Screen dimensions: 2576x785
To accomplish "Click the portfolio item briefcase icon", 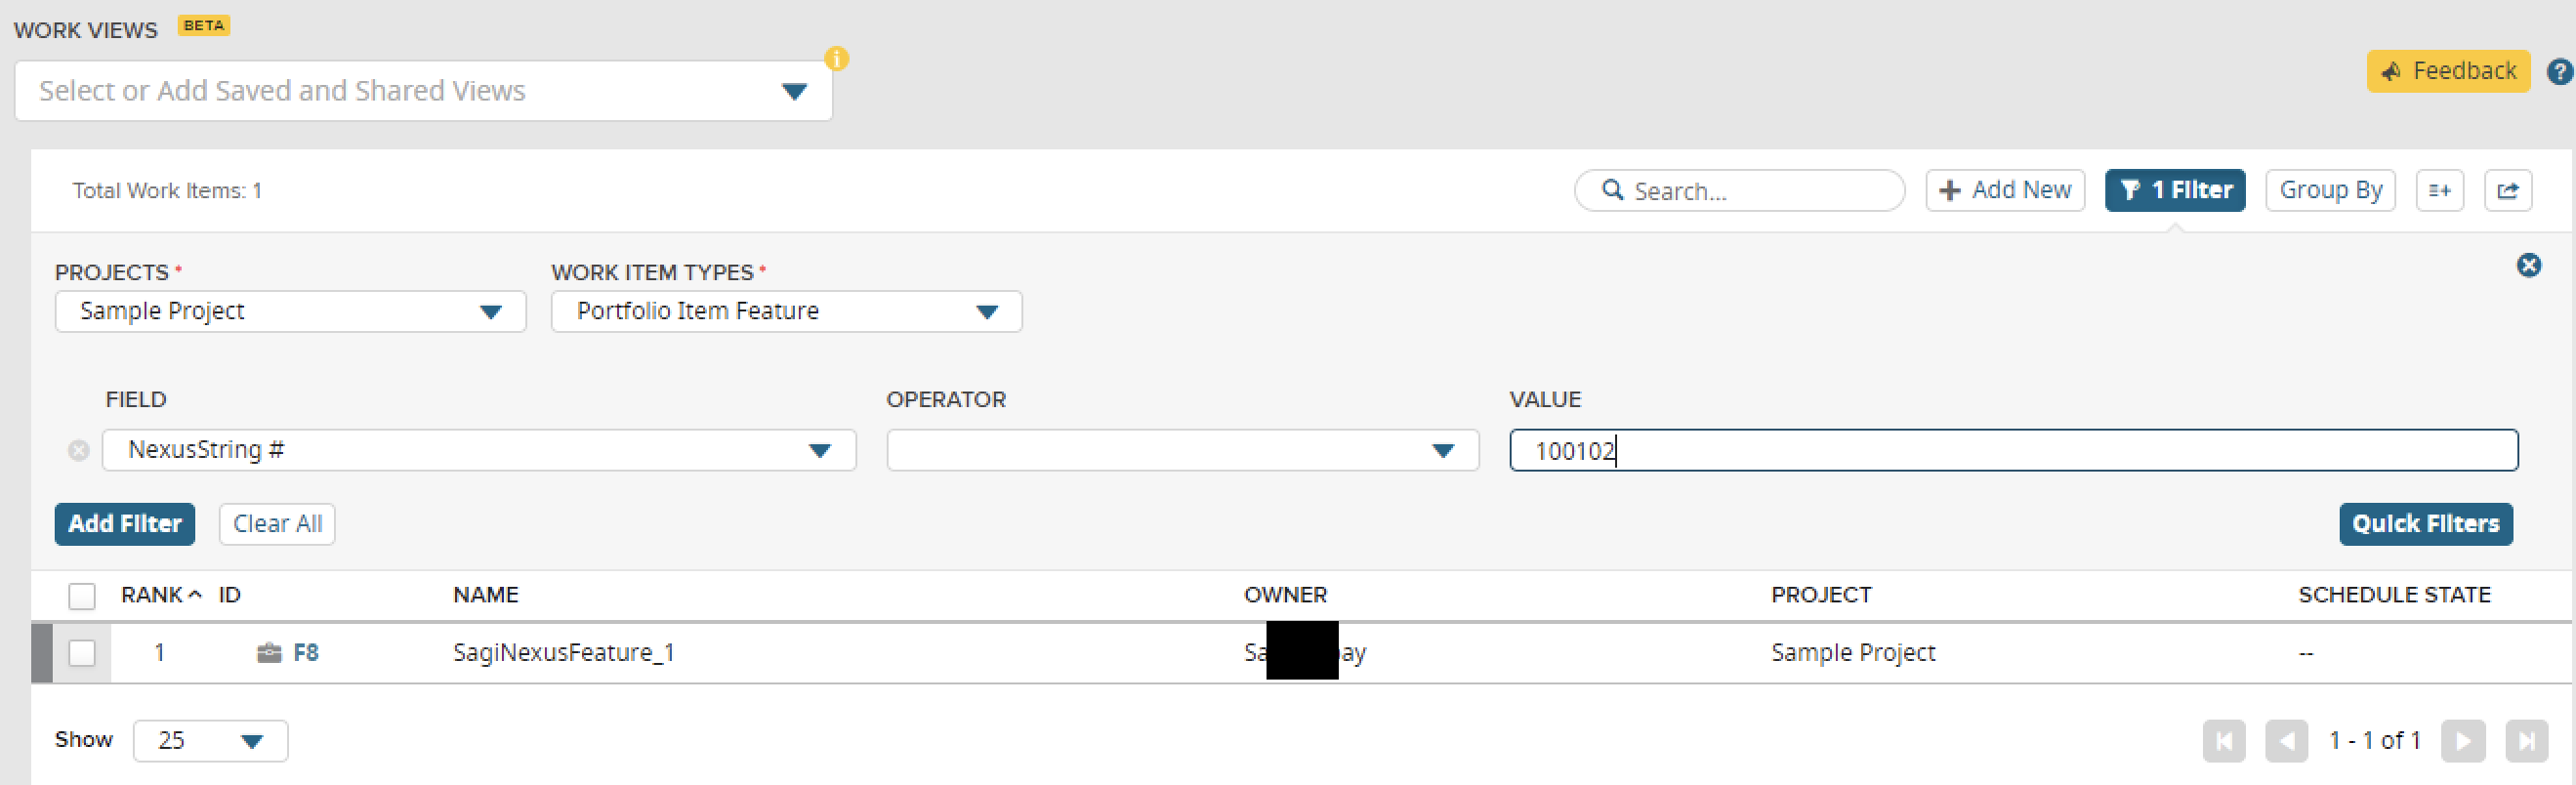I will click(x=269, y=653).
